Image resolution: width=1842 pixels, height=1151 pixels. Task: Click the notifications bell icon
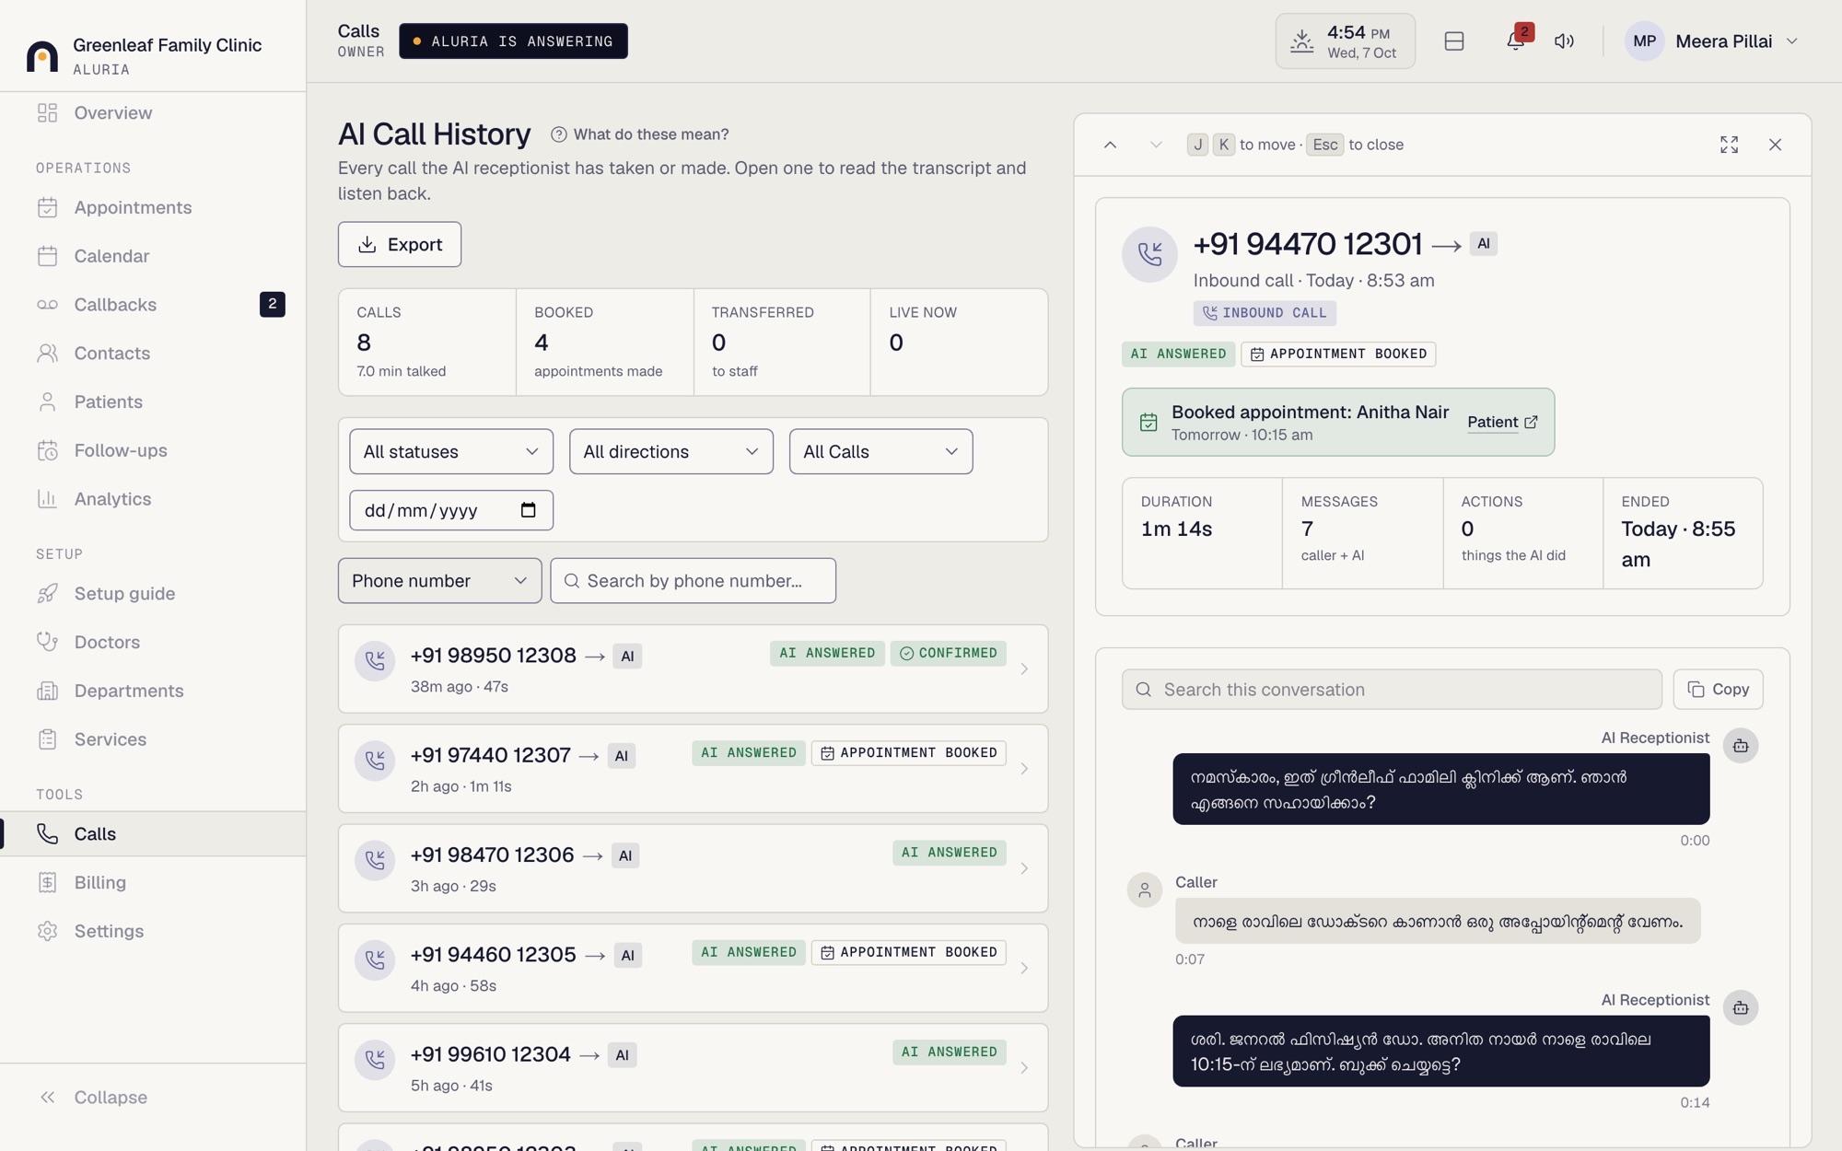pyautogui.click(x=1515, y=41)
